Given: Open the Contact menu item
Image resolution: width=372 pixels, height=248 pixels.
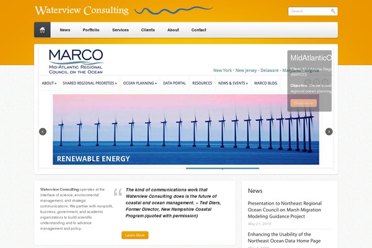Looking at the screenshot, I should (199, 30).
